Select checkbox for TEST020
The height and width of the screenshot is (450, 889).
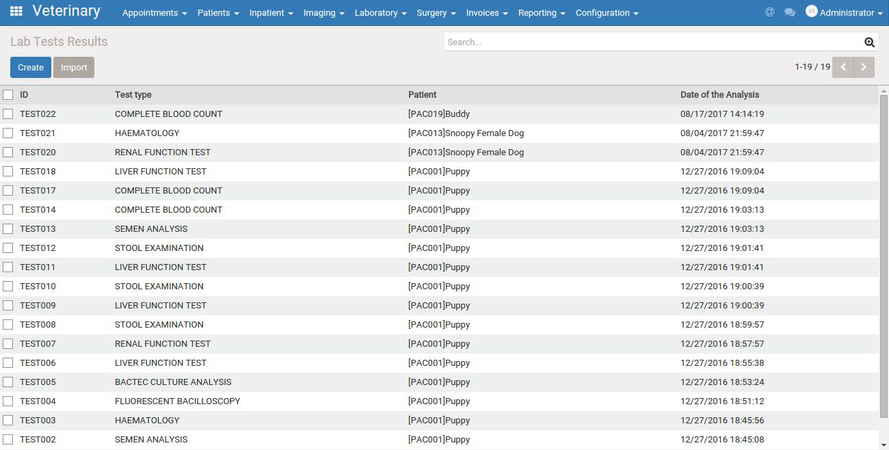pyautogui.click(x=8, y=153)
